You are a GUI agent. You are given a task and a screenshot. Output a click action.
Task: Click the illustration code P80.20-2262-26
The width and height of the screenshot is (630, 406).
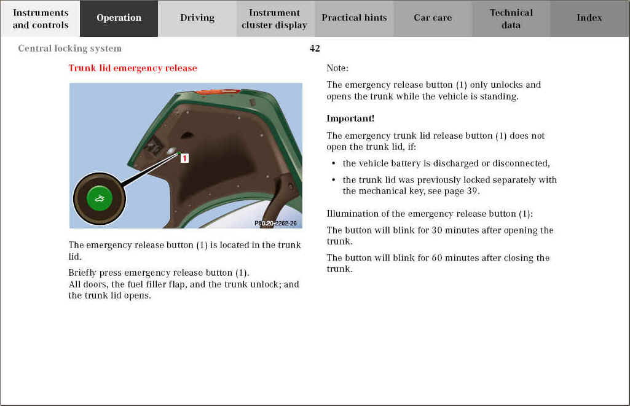pyautogui.click(x=275, y=223)
